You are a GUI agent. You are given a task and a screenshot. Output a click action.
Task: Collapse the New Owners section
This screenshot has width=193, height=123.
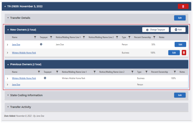point(8,30)
